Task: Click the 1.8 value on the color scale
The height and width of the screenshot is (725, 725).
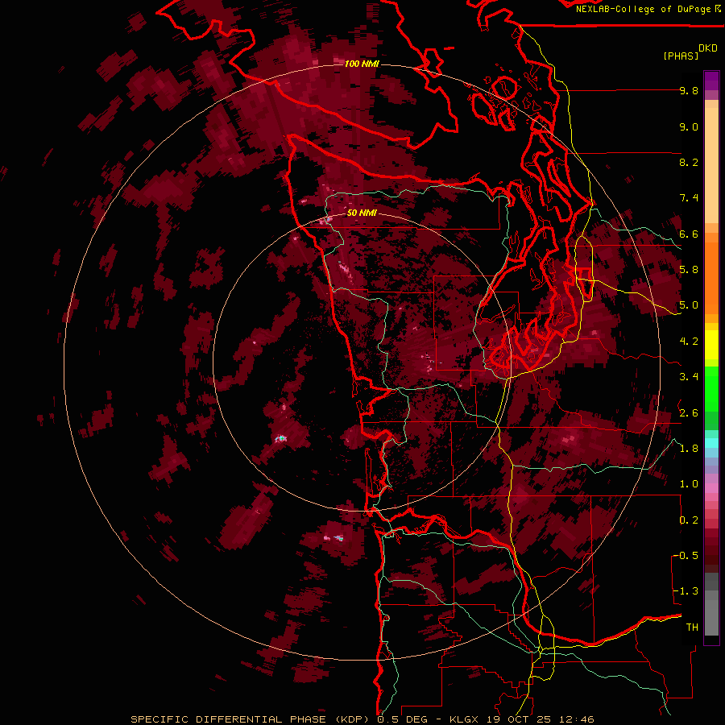Action: pyautogui.click(x=689, y=449)
